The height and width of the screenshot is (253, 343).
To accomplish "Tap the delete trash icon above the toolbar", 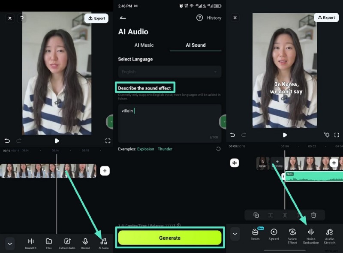I will [x=315, y=215].
